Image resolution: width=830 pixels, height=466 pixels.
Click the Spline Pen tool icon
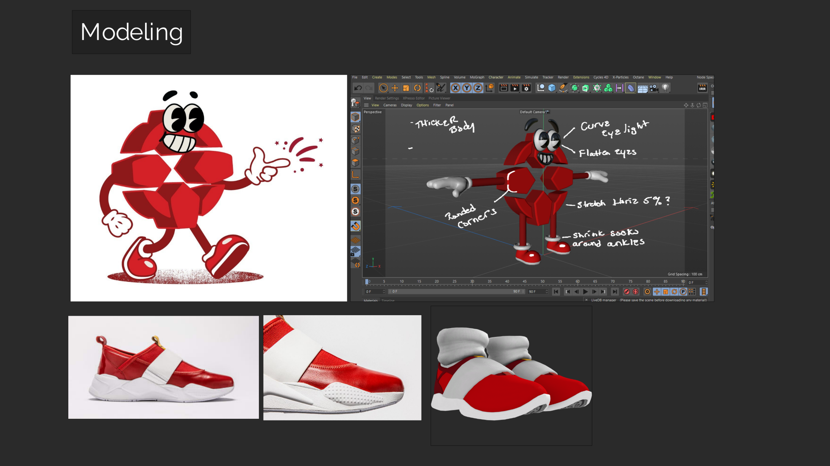[563, 88]
